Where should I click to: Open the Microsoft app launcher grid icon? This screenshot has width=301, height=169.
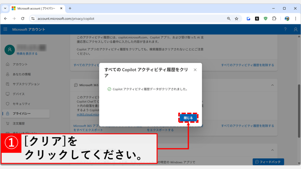(5, 29)
